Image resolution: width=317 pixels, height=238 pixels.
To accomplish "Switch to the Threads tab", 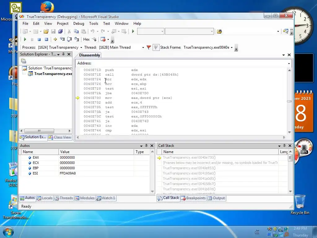I will tap(64, 198).
